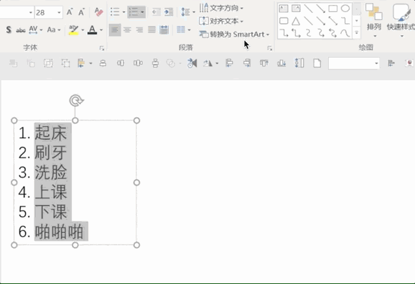Expand the font color dropdown arrow
Viewport: 415px width, 284px height.
(x=101, y=30)
